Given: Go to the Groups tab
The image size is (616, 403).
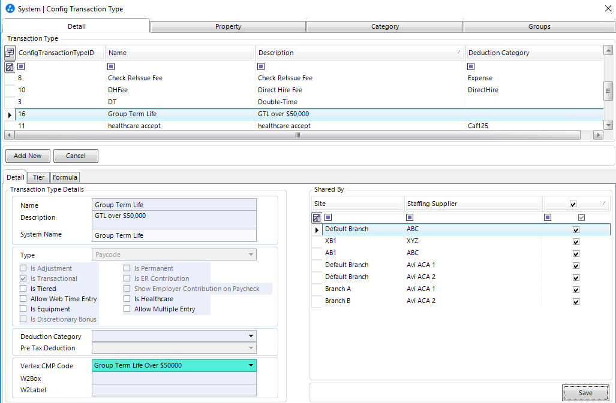Looking at the screenshot, I should pyautogui.click(x=539, y=26).
